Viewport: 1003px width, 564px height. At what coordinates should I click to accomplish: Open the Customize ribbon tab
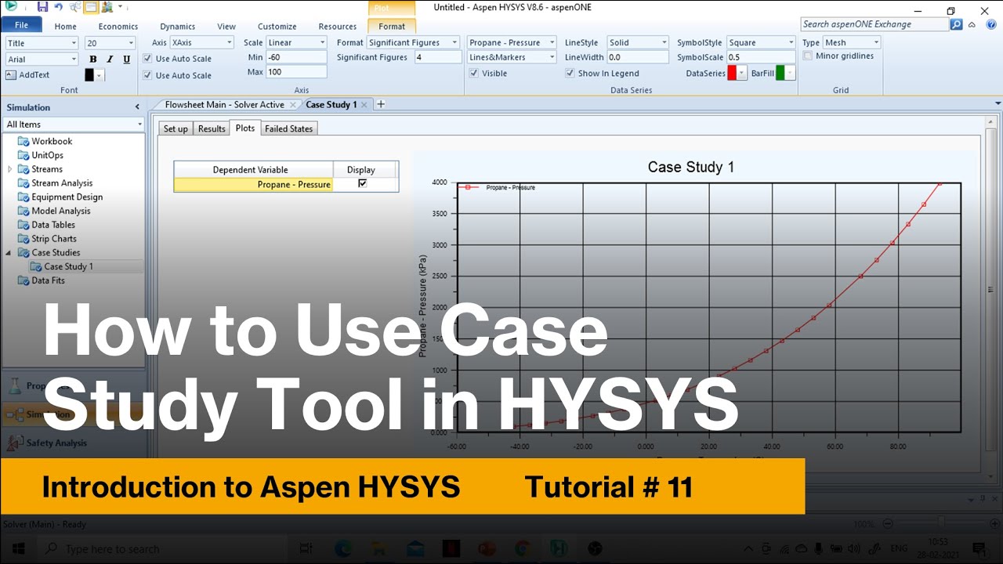pyautogui.click(x=277, y=27)
